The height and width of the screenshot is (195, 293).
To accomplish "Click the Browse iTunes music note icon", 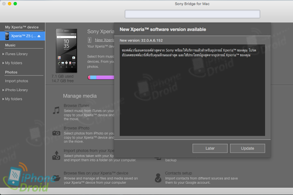I will pyautogui.click(x=56, y=110).
